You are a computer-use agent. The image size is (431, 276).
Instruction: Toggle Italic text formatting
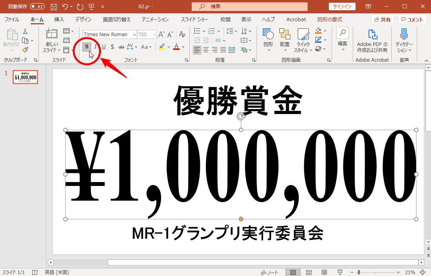point(95,47)
